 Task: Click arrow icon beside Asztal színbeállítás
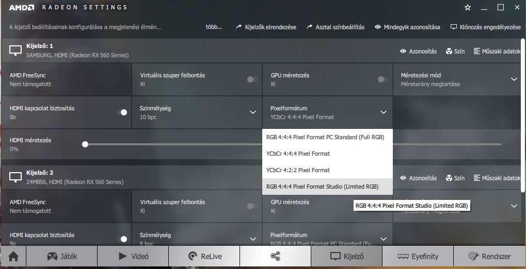tap(309, 27)
